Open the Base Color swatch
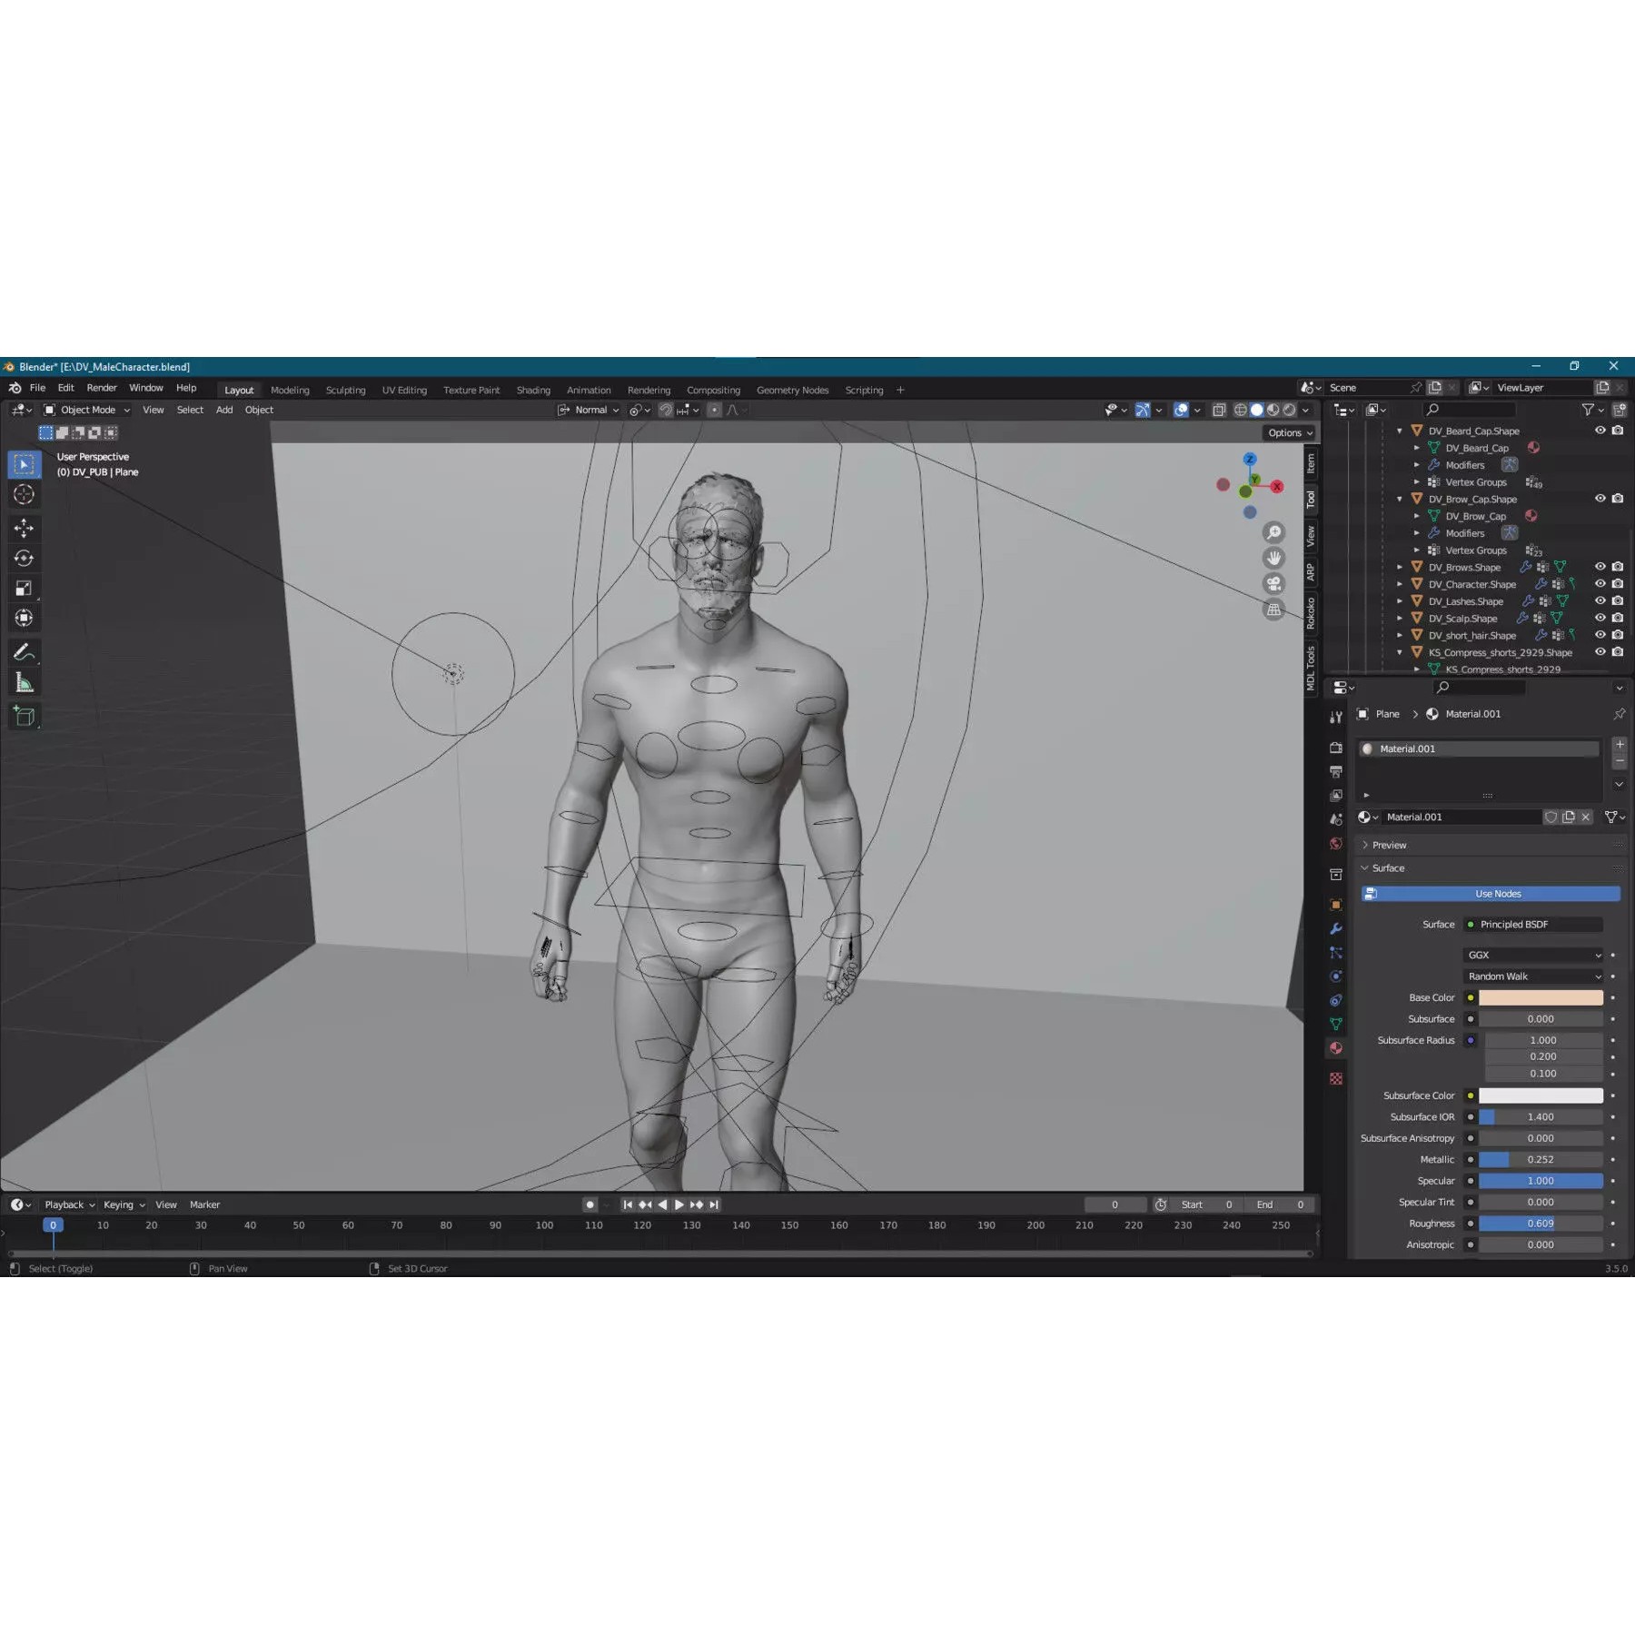 click(x=1541, y=997)
